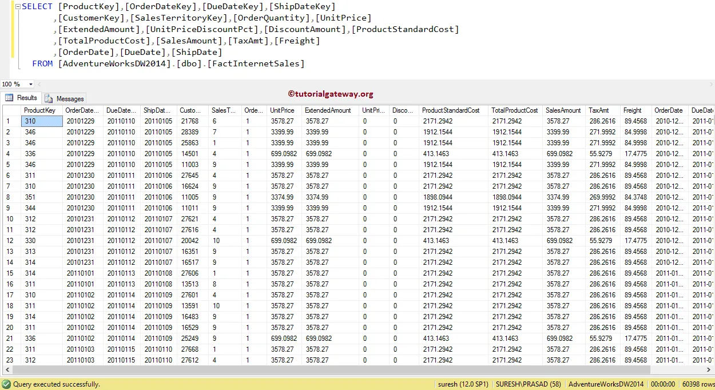Select the Disco... column header

pyautogui.click(x=404, y=110)
